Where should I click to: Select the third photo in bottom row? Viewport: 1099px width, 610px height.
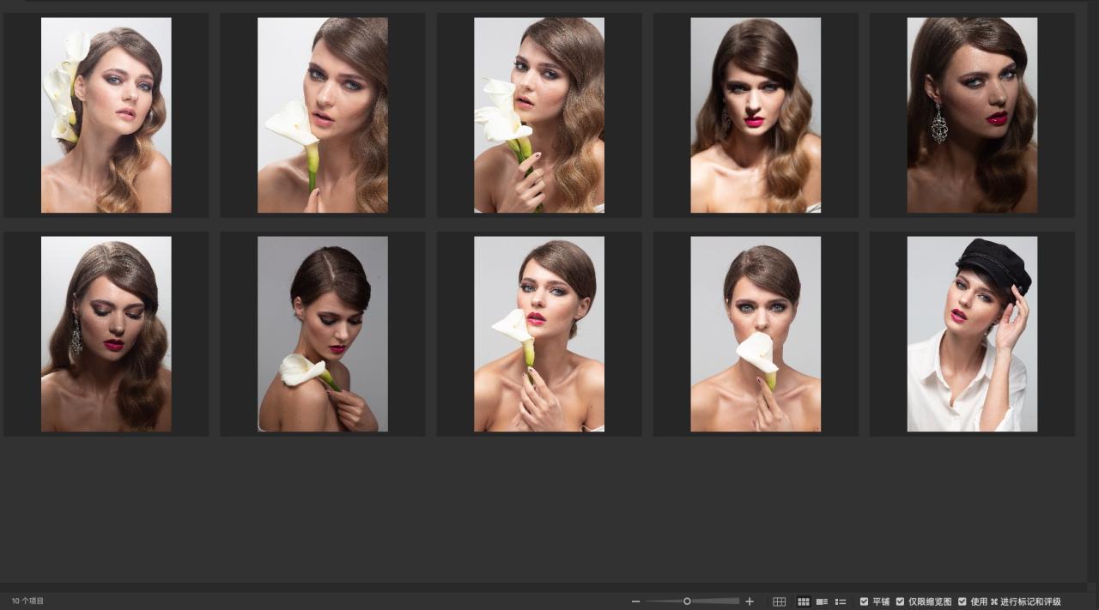pyautogui.click(x=539, y=334)
